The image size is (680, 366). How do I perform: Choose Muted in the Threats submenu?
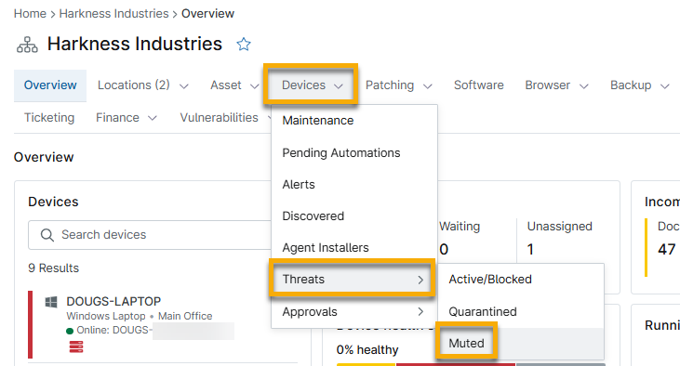(x=520, y=344)
